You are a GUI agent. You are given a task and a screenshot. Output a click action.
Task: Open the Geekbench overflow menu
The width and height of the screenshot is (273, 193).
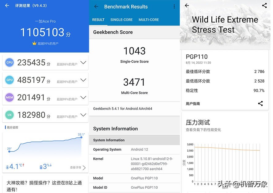174,6
